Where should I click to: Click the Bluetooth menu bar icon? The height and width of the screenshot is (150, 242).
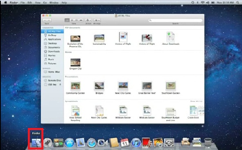(197, 2)
